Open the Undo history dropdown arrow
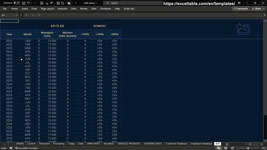This screenshot has width=267, height=150. pyautogui.click(x=32, y=3)
